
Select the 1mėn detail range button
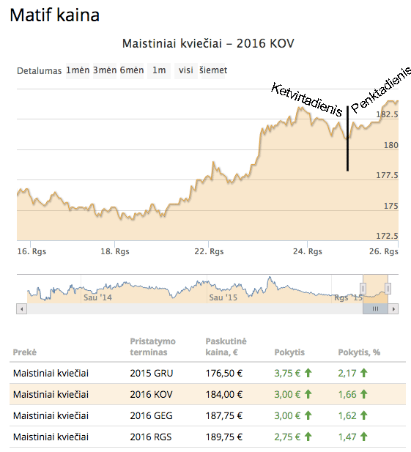point(78,70)
